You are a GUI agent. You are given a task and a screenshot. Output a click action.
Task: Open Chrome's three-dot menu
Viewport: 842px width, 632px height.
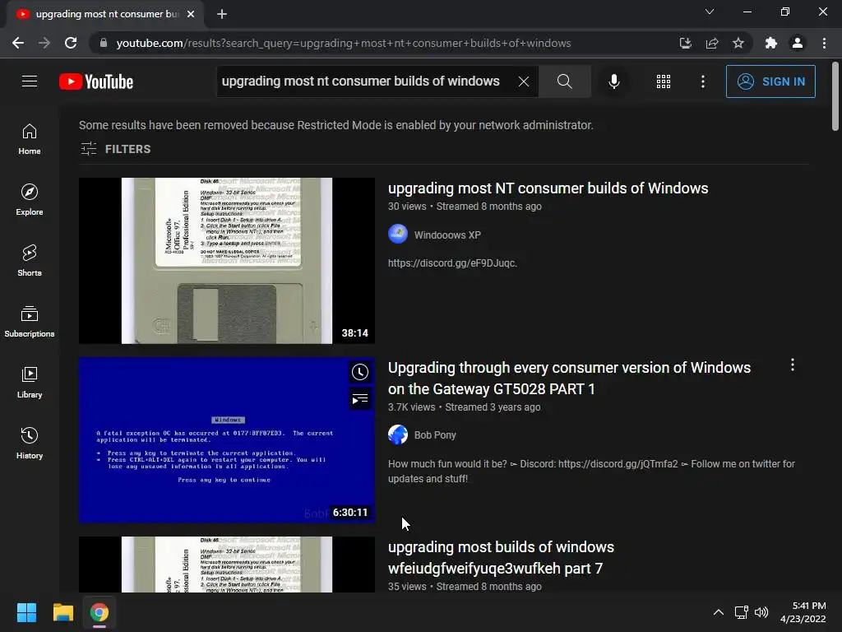(x=824, y=43)
